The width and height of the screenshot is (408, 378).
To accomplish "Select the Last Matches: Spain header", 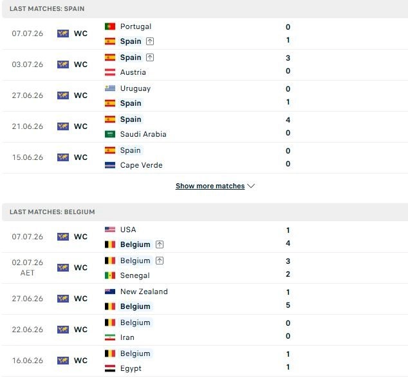I will tap(47, 8).
